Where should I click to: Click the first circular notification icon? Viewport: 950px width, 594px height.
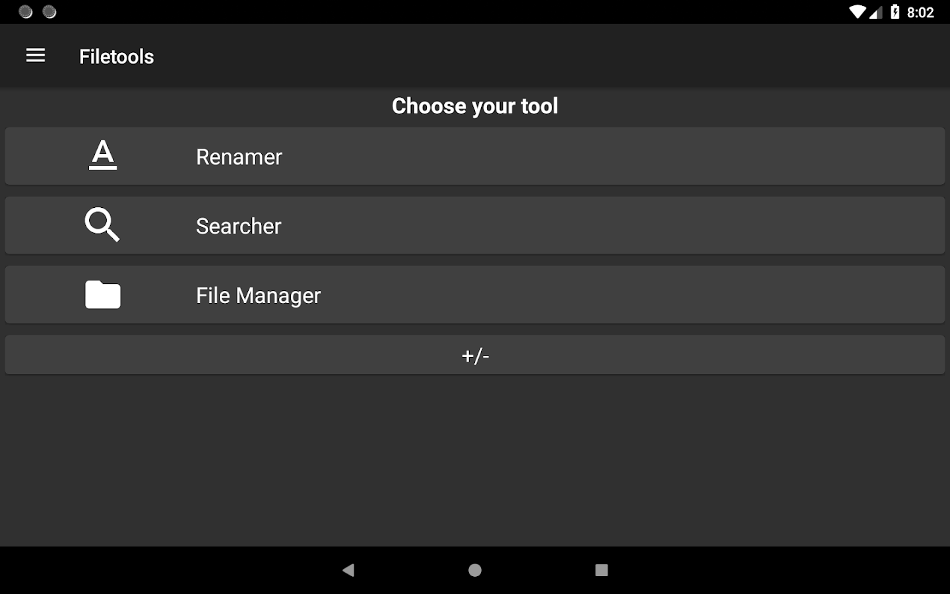(26, 12)
